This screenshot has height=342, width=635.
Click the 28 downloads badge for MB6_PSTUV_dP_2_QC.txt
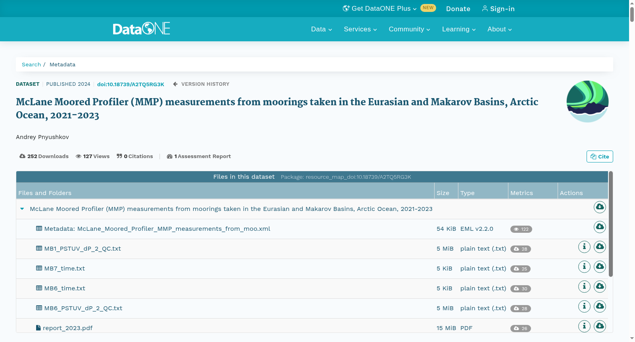521,309
